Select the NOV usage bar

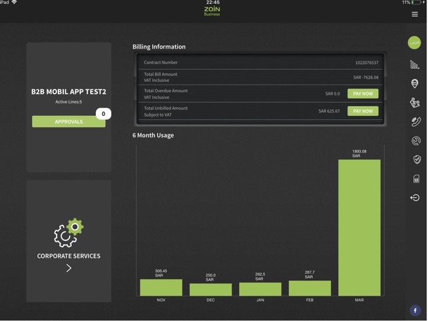pos(161,288)
